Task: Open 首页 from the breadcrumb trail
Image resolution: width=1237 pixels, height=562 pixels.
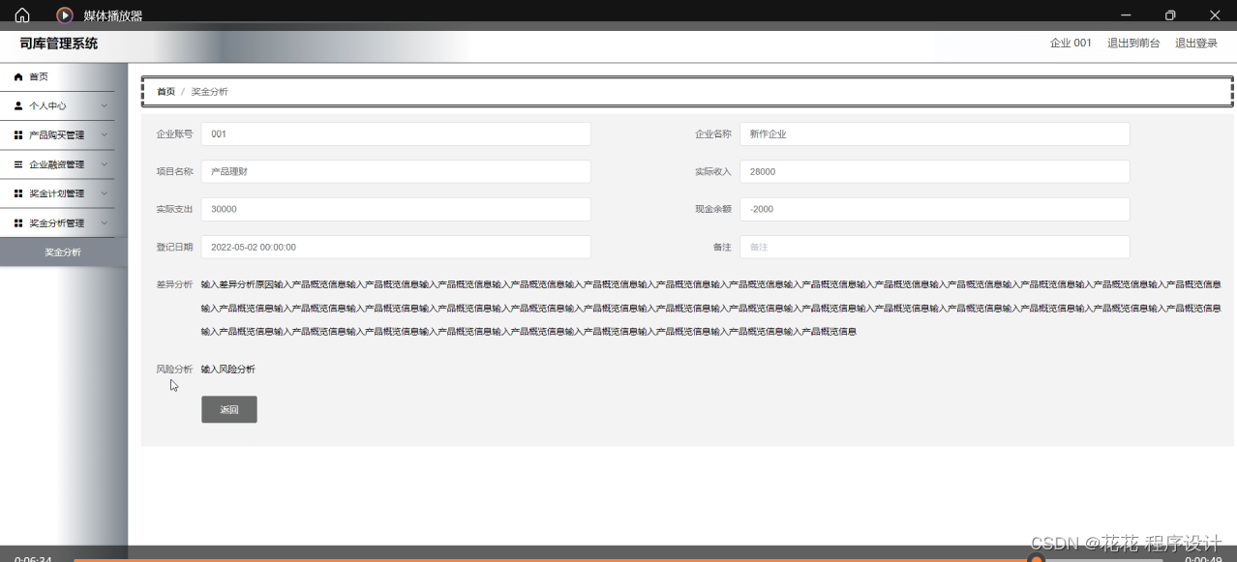Action: click(x=165, y=91)
